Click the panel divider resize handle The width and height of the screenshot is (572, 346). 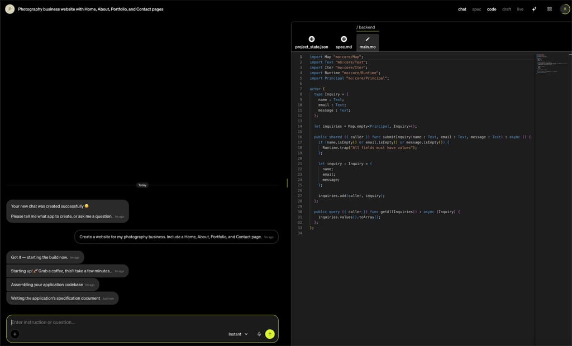tap(287, 183)
